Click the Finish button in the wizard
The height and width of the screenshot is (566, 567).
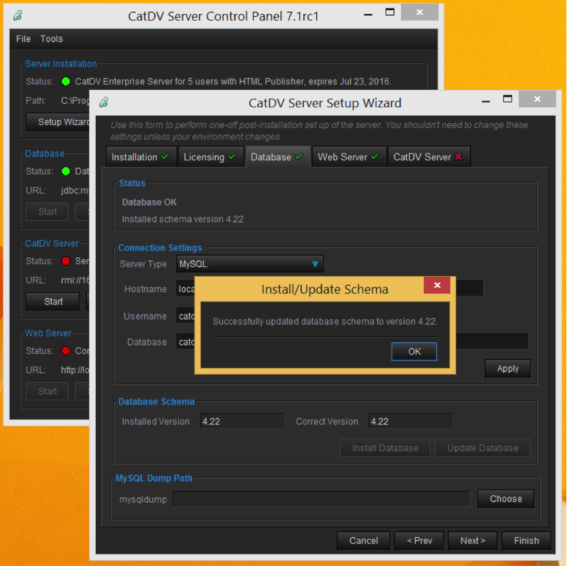[526, 541]
